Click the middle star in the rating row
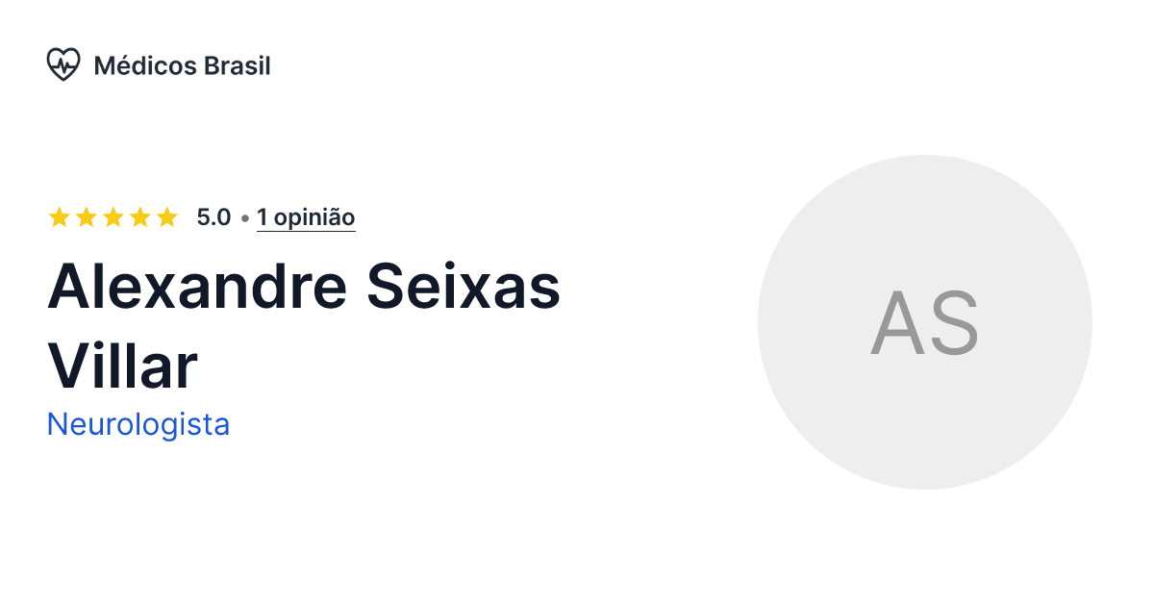This screenshot has width=1154, height=606. click(112, 216)
